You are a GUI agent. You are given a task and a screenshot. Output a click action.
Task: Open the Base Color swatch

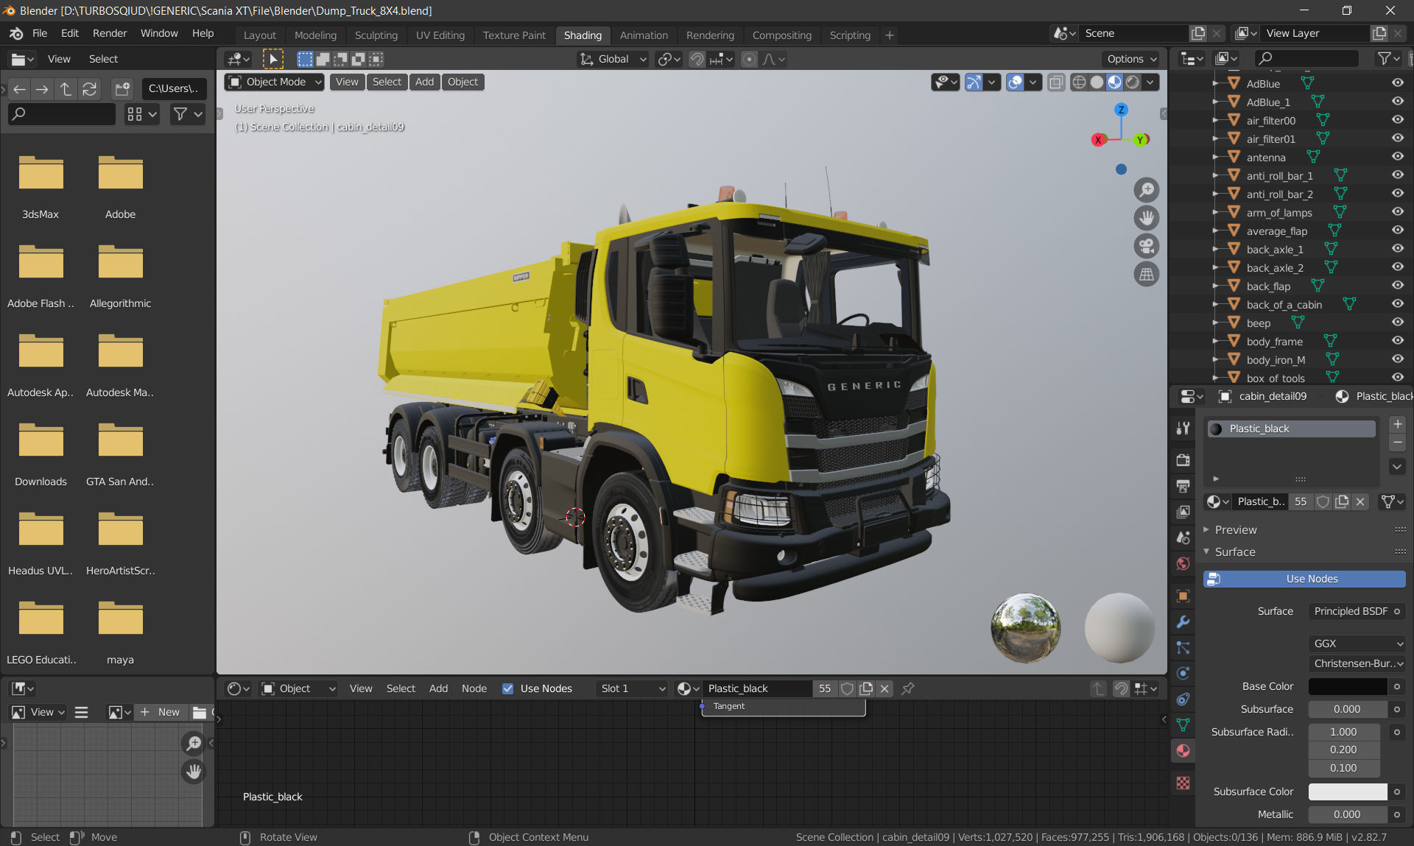[x=1348, y=686]
